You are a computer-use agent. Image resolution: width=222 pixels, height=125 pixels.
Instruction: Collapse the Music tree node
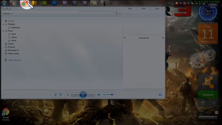(3, 31)
